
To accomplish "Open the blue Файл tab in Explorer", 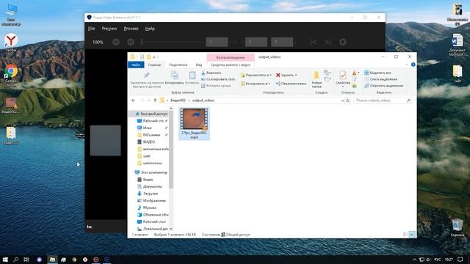I will pos(136,65).
